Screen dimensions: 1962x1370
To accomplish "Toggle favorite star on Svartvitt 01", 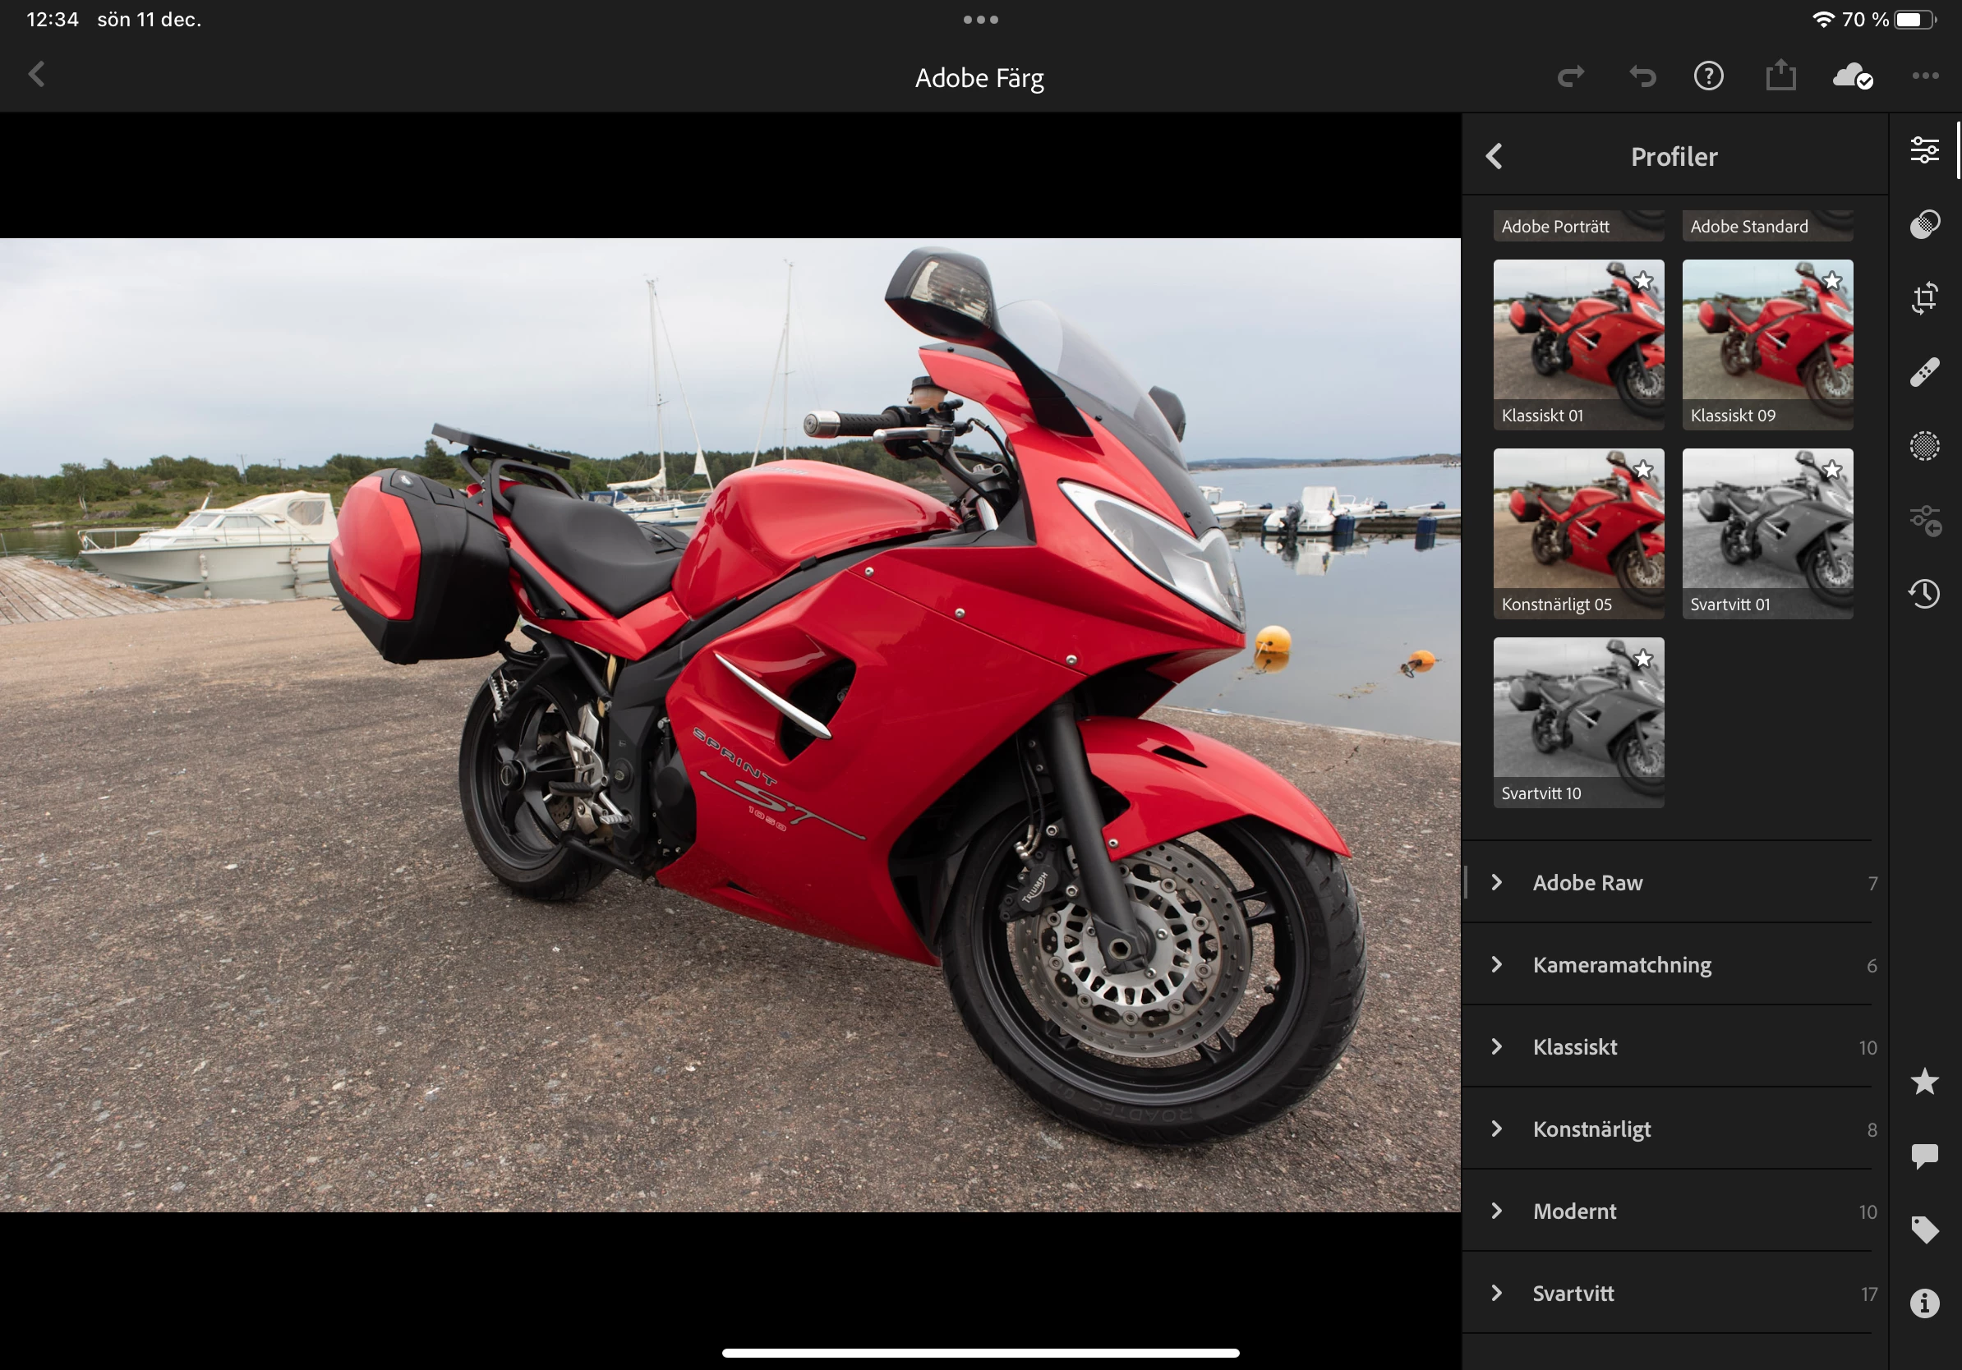I will point(1831,470).
